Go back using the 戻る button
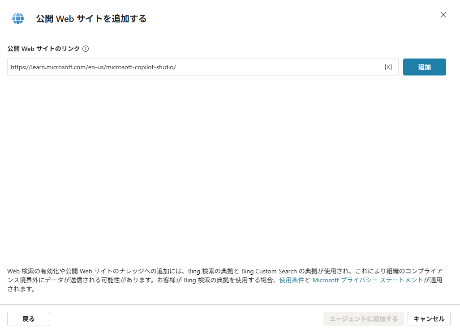The image size is (460, 331). click(29, 318)
